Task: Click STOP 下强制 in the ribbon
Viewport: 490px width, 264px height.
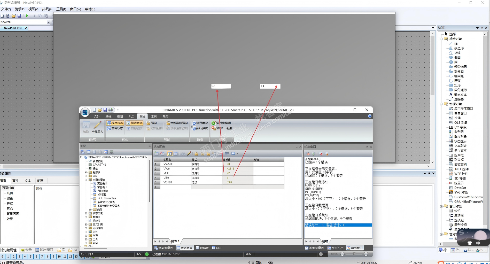Action: pyautogui.click(x=222, y=128)
